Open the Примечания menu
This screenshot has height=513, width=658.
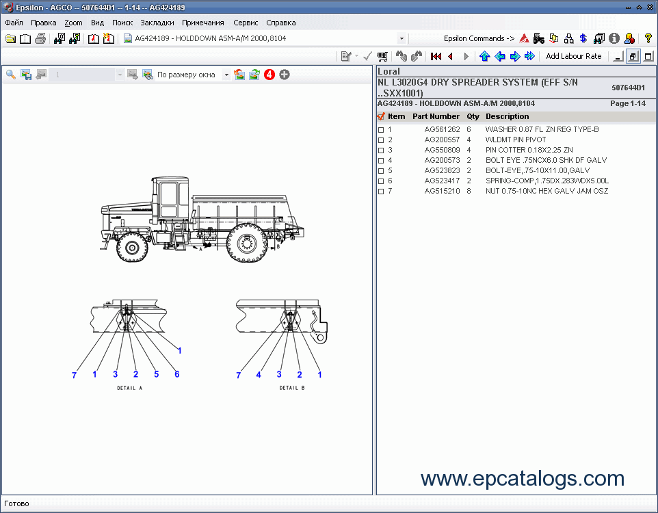(x=202, y=23)
